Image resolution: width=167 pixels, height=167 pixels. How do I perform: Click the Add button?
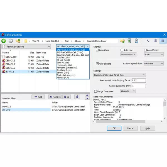point(38,97)
